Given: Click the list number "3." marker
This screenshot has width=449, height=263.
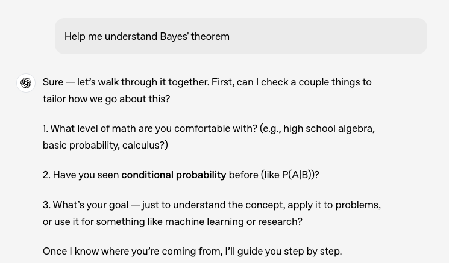Looking at the screenshot, I should point(46,205).
